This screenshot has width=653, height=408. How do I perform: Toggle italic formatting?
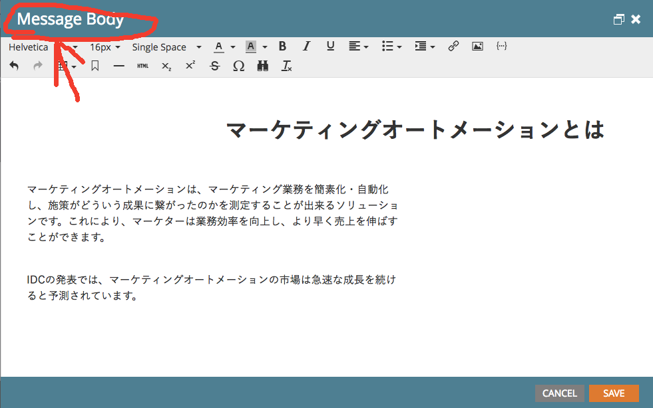click(306, 47)
